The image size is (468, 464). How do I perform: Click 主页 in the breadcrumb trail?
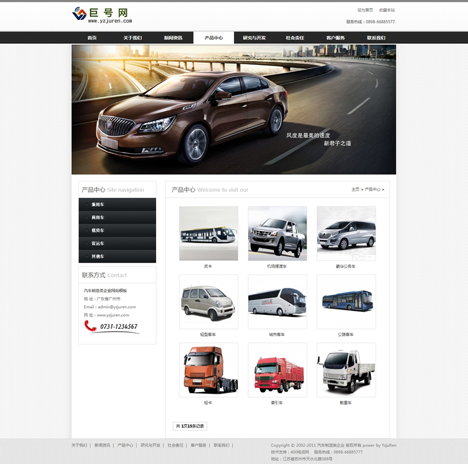coord(355,190)
